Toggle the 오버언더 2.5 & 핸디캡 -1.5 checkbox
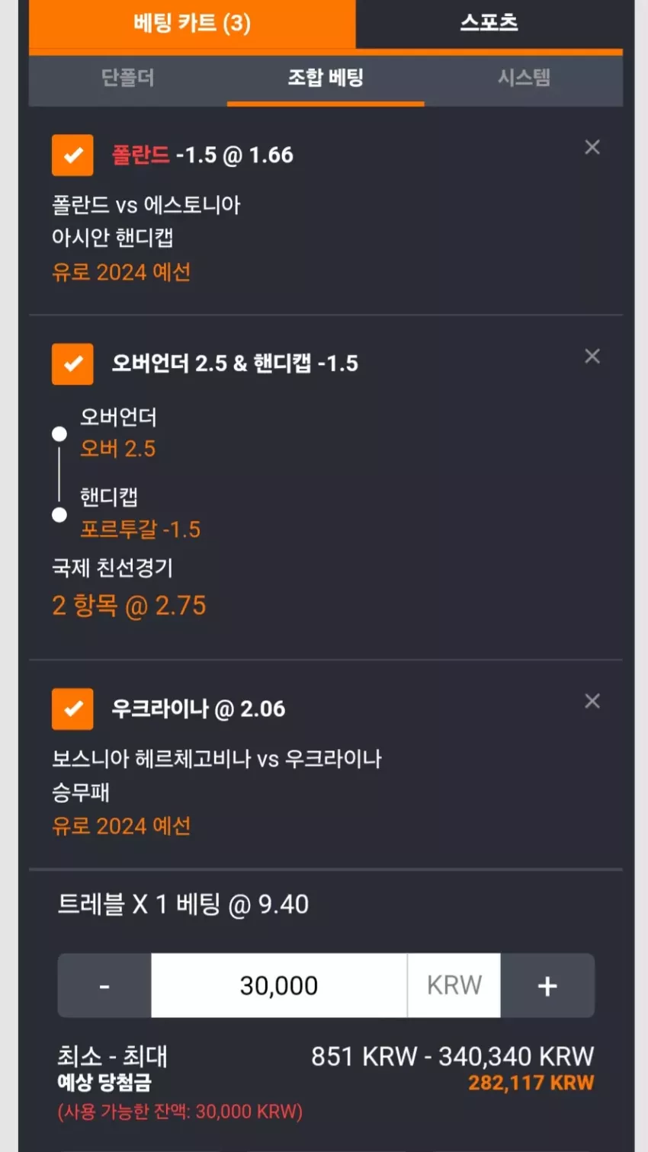Screen dimensions: 648x1152 click(72, 363)
